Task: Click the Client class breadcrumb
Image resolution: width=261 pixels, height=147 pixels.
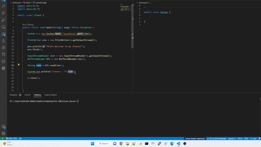Action: click(27, 3)
